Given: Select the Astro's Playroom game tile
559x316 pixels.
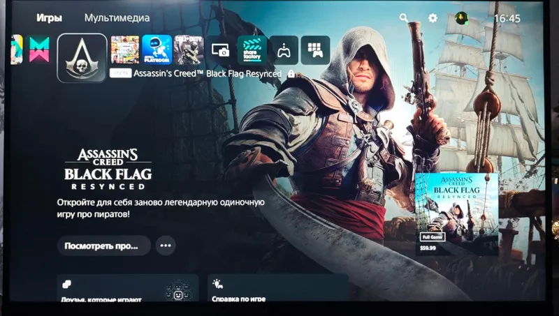Looking at the screenshot, I should 157,50.
